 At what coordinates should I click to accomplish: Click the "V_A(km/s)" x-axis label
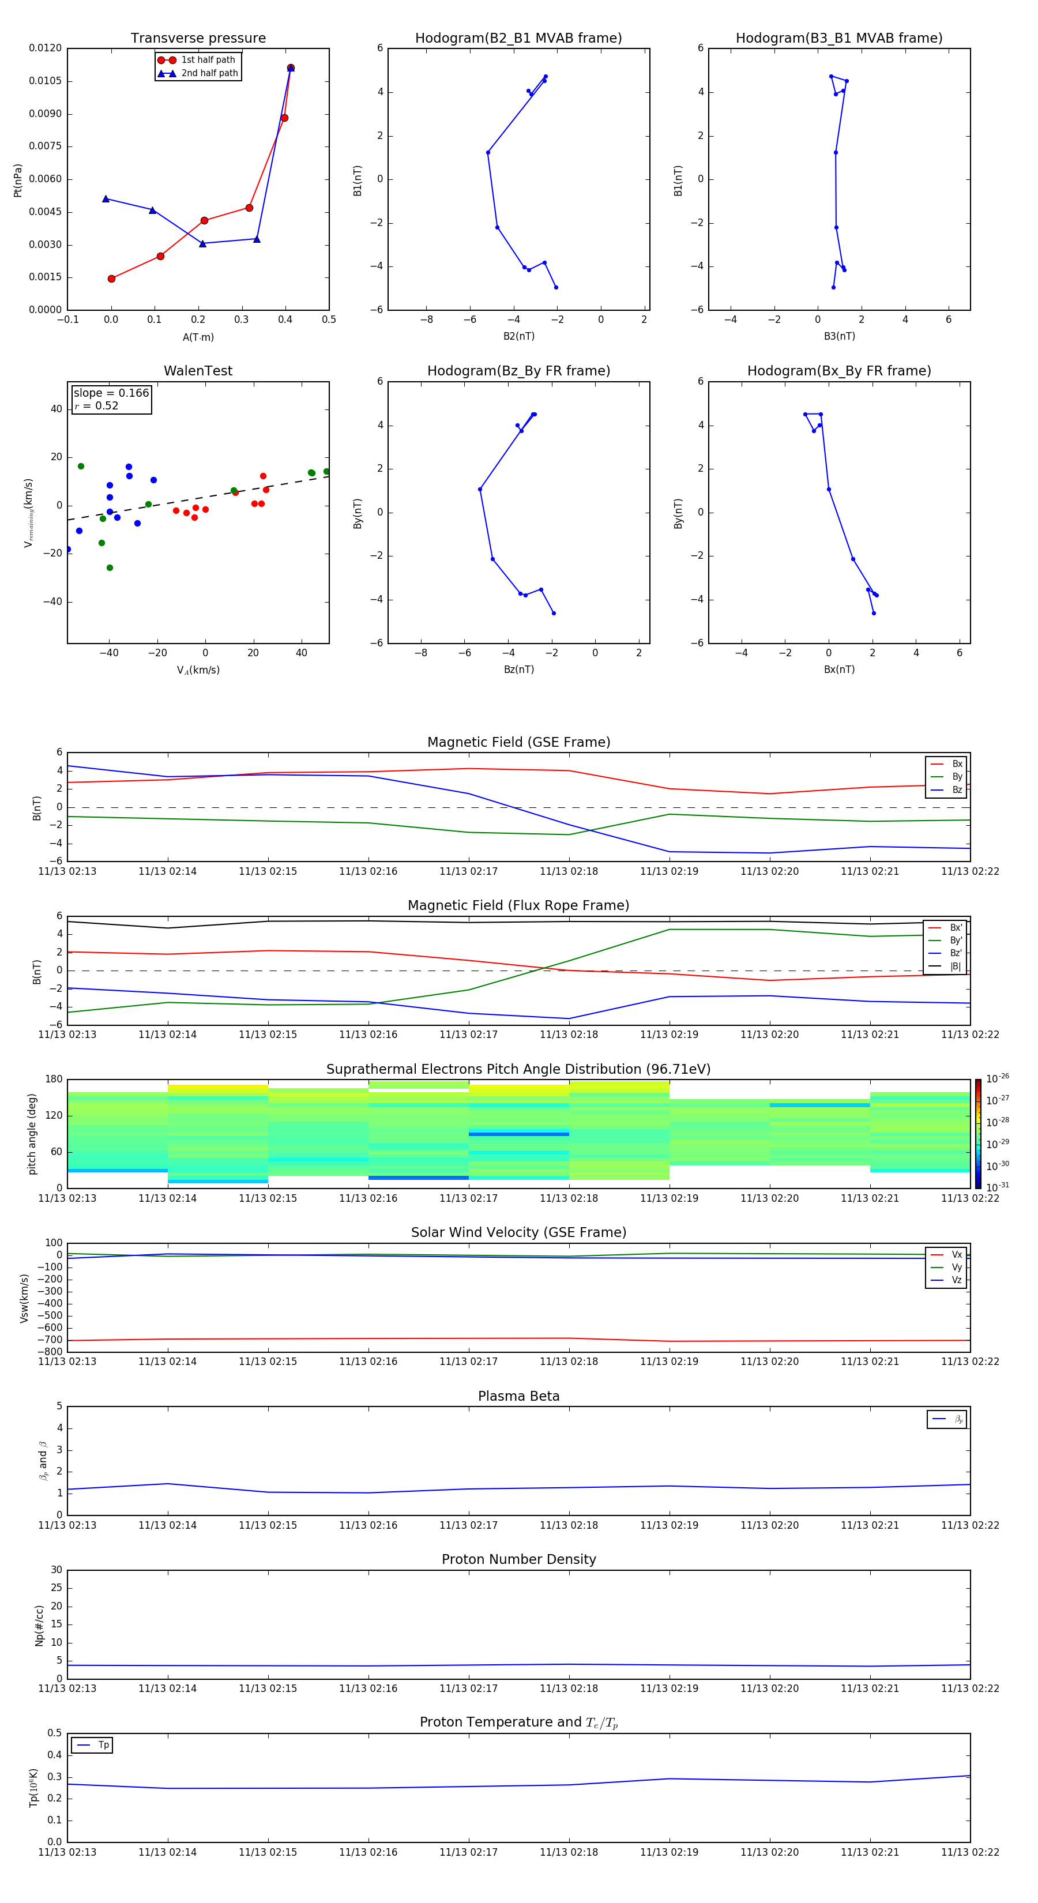click(x=198, y=670)
